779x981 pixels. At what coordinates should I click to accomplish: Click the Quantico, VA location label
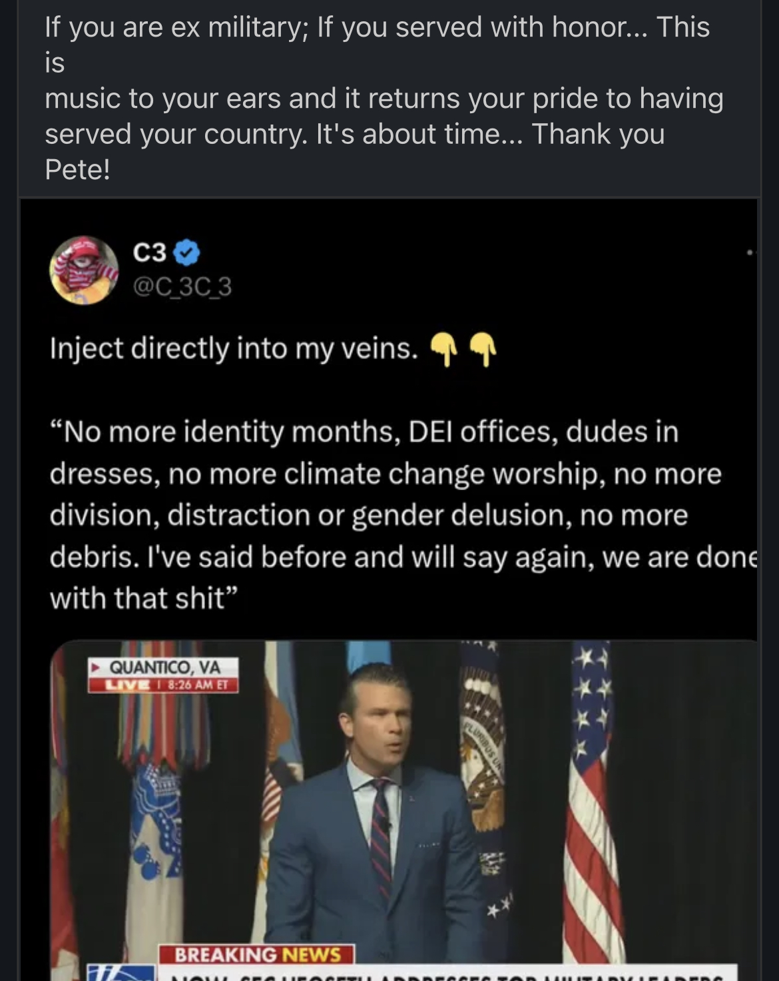tap(164, 667)
